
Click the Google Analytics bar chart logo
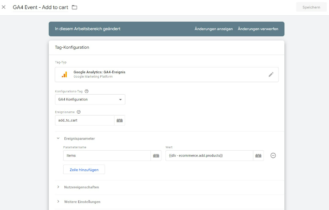(x=64, y=74)
